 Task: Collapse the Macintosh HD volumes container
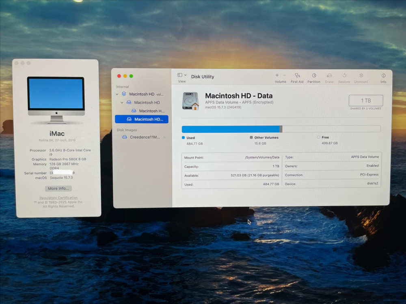pos(117,94)
